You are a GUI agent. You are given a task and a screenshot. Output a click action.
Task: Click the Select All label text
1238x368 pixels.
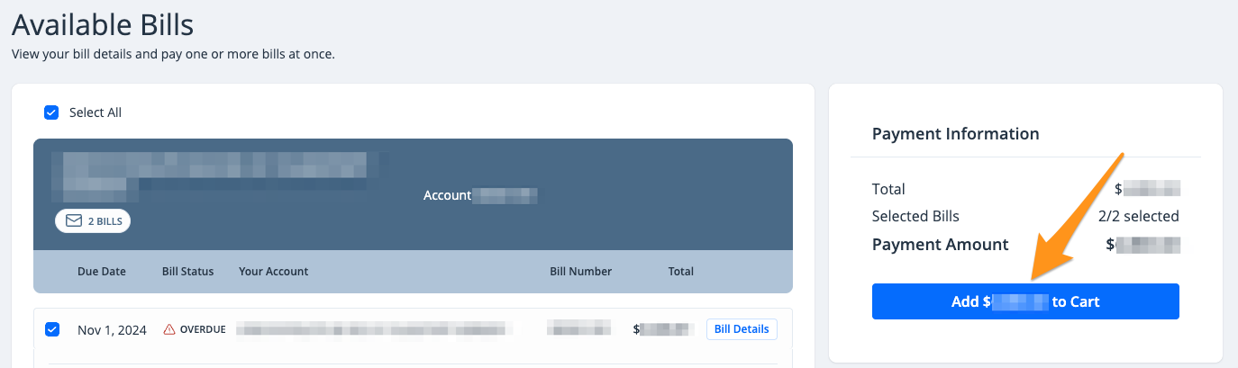(96, 112)
